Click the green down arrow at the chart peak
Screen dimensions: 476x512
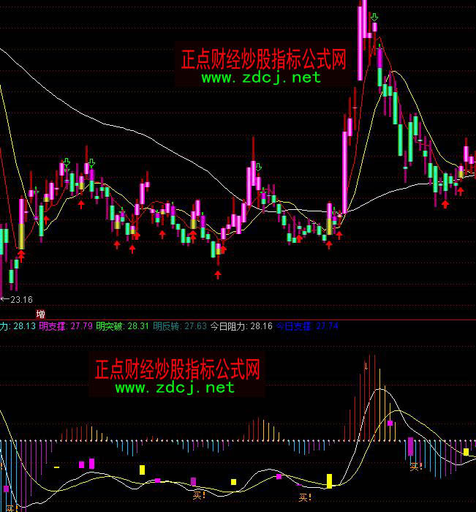coord(374,17)
